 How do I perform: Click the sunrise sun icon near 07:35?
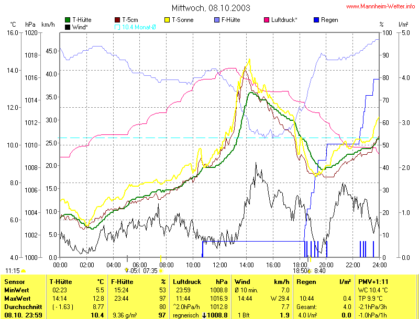click(x=161, y=271)
